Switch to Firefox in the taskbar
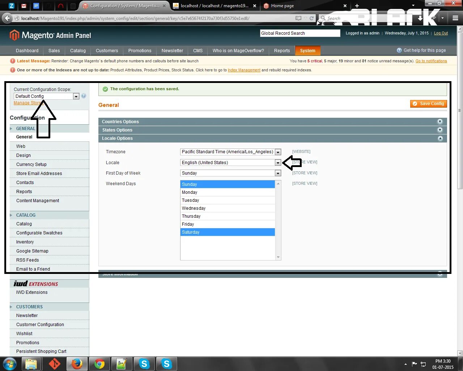463x371 pixels. point(77,364)
